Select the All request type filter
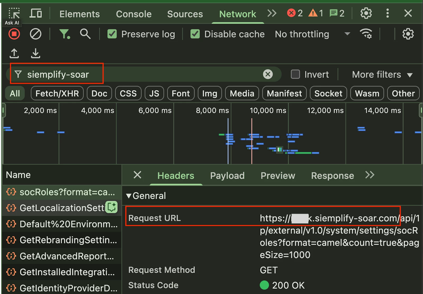The width and height of the screenshot is (423, 294). coord(15,93)
